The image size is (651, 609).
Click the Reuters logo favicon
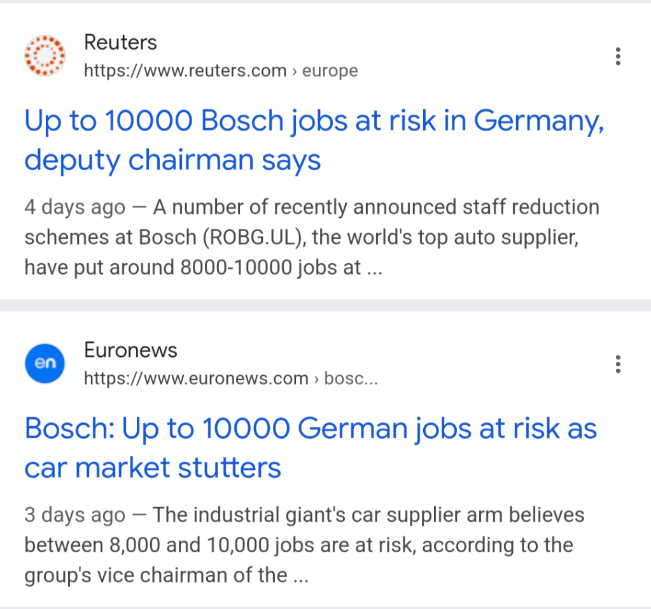[45, 56]
